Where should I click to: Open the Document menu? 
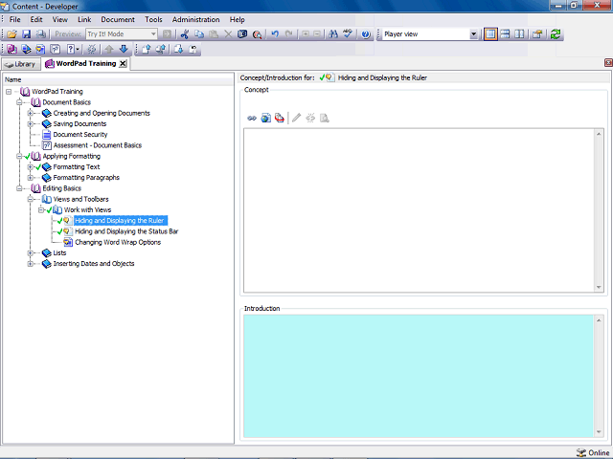(118, 19)
